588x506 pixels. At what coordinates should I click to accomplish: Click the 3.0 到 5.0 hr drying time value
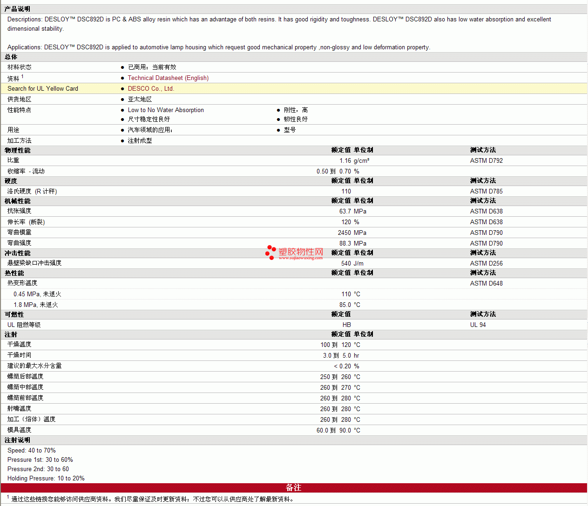(341, 356)
